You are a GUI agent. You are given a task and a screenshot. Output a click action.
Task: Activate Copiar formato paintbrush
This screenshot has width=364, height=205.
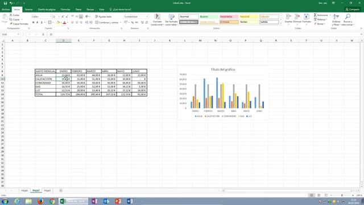(x=19, y=24)
